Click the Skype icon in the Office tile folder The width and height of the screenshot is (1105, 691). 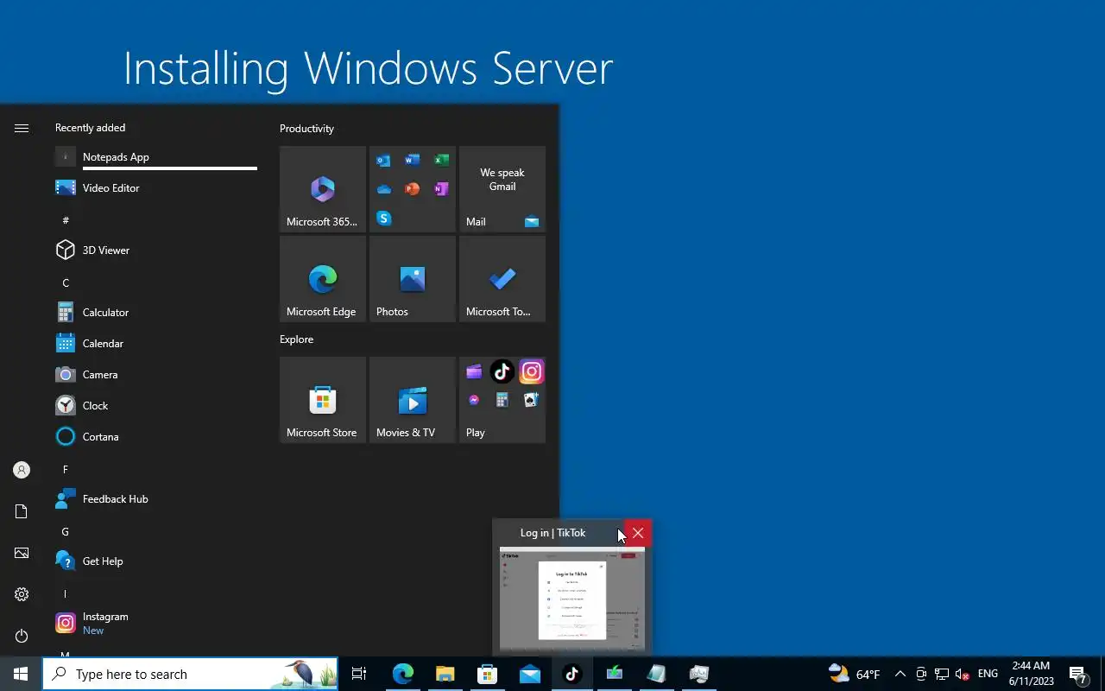(x=384, y=219)
